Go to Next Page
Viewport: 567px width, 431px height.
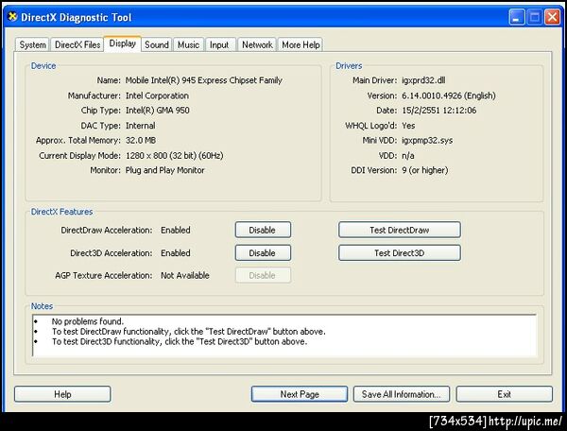pyautogui.click(x=300, y=394)
